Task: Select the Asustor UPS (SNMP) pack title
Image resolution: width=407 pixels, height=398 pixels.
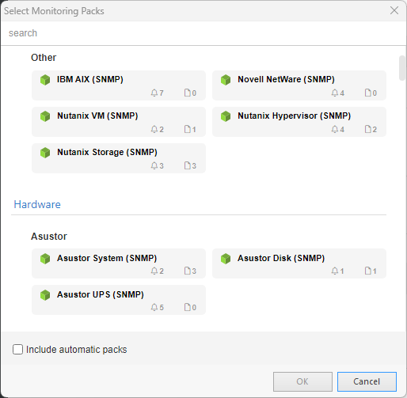Action: pyautogui.click(x=101, y=294)
